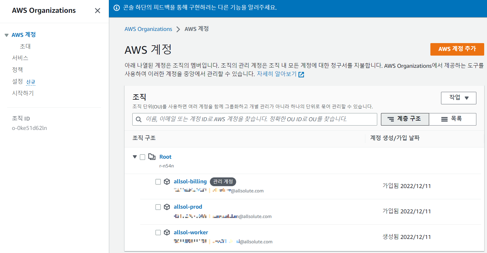Viewport: 487px width, 253px height.
Task: Open the allsol-worker account link
Action: click(x=191, y=232)
